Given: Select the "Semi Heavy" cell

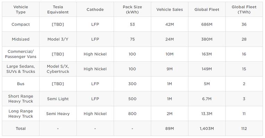Looking at the screenshot, I should (58, 114).
